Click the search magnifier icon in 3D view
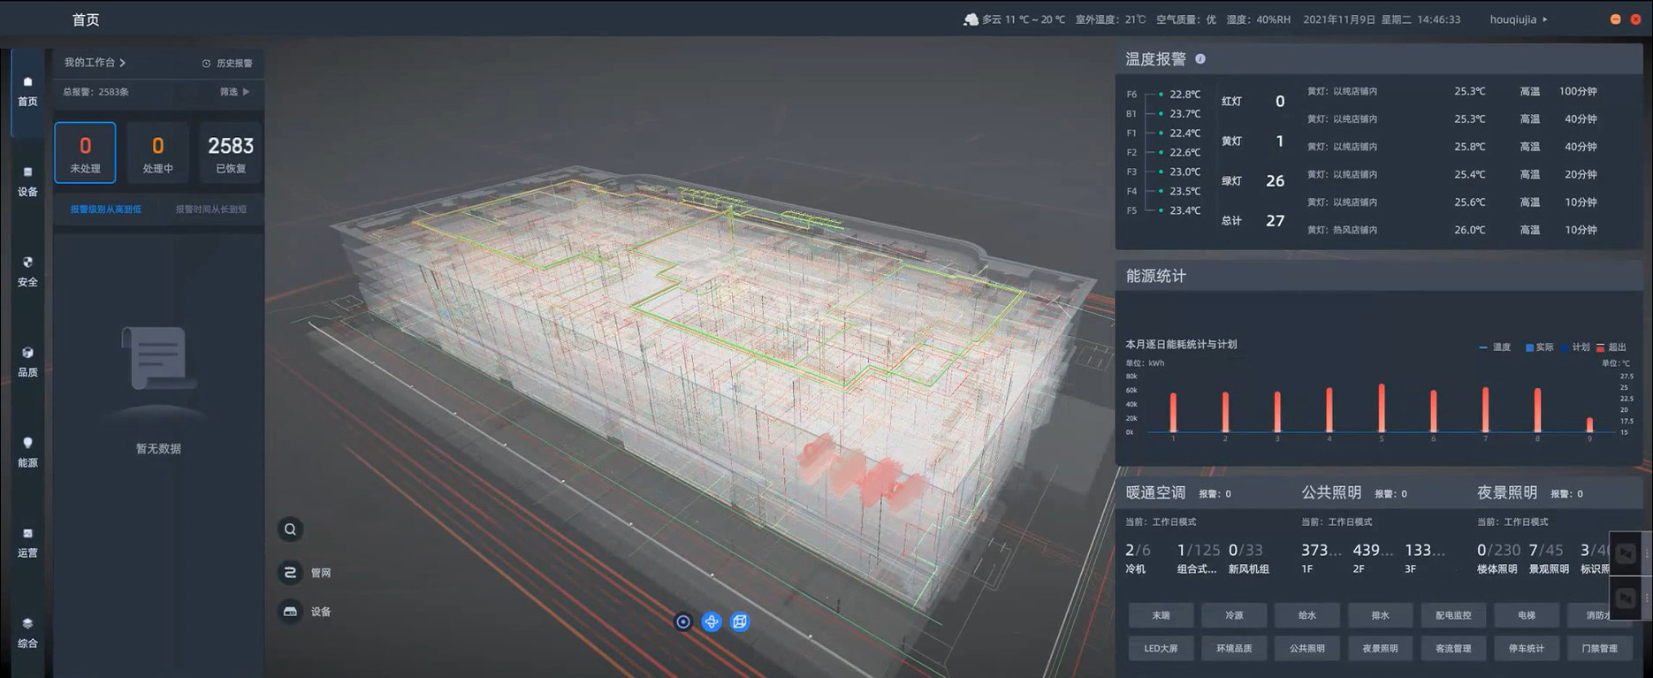This screenshot has height=678, width=1653. point(290,529)
